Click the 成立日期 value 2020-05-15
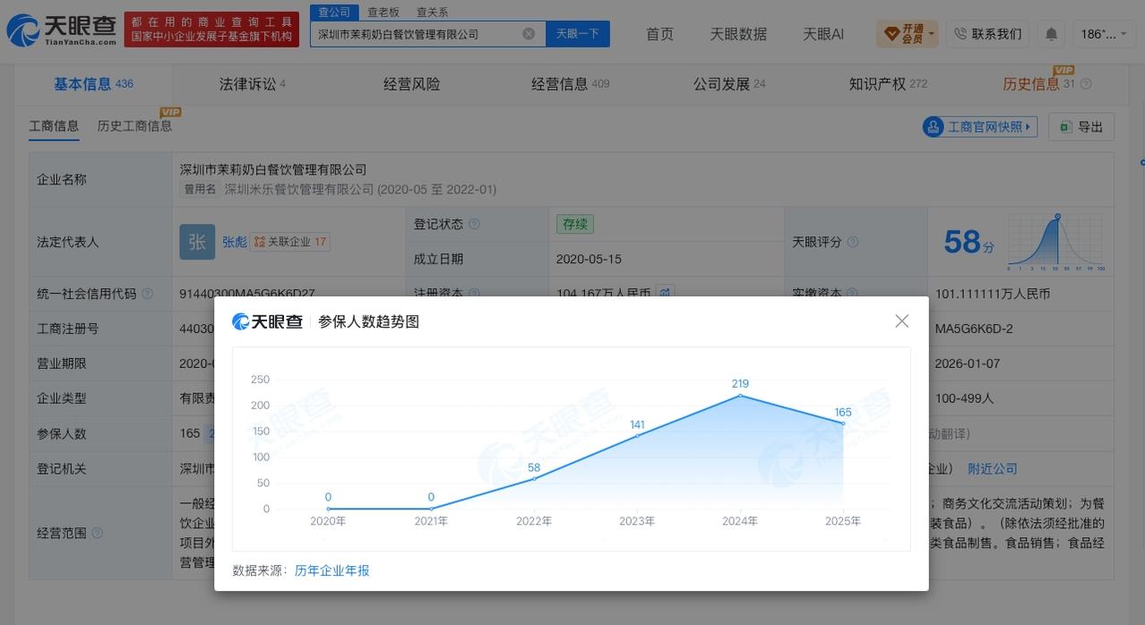This screenshot has width=1145, height=625. pos(589,259)
